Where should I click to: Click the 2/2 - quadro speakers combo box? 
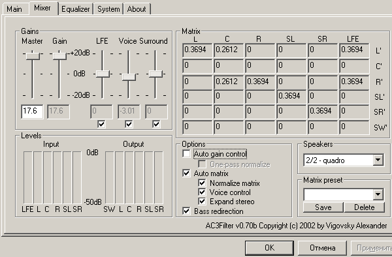344,160
